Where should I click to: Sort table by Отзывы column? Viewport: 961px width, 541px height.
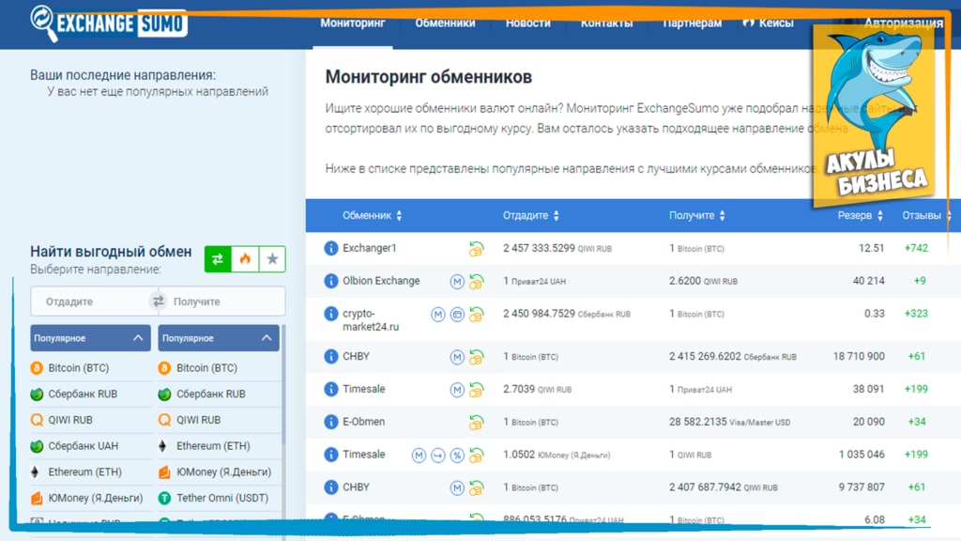pos(926,215)
